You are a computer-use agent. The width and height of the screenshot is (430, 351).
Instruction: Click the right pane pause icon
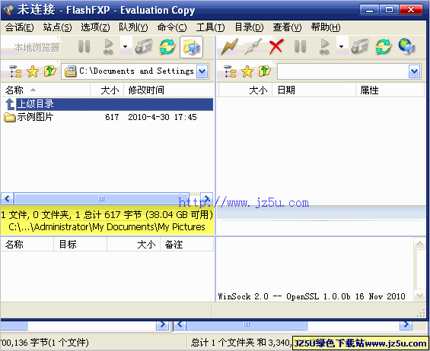(301, 47)
